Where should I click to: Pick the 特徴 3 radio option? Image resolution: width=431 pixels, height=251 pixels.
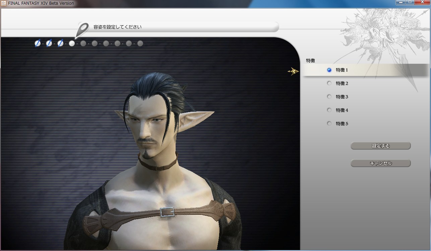pos(329,97)
